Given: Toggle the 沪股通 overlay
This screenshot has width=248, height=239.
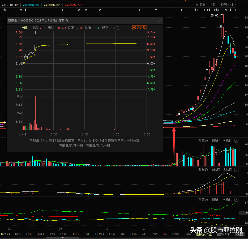Looking at the screenshot, I should tap(201, 5).
